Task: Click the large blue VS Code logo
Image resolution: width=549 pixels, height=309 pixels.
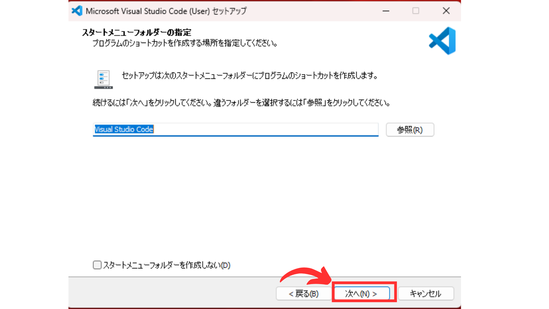Action: [442, 41]
